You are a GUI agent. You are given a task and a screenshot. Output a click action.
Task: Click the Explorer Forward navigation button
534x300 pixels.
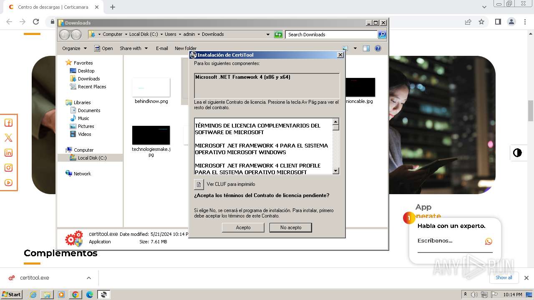76,35
